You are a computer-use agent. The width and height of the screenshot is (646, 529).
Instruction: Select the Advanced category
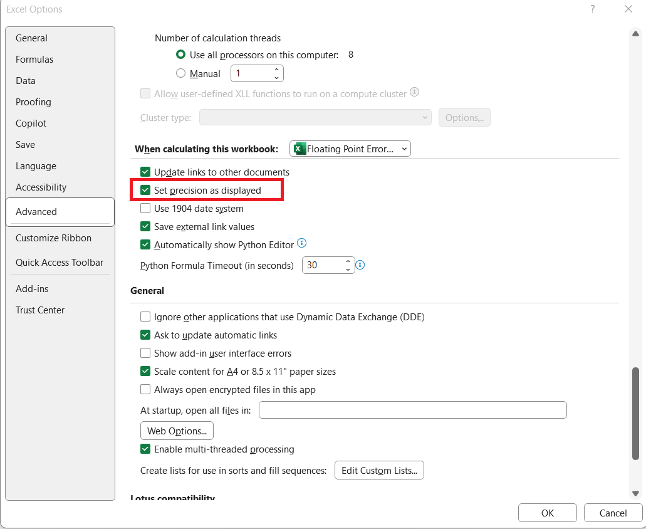pyautogui.click(x=60, y=212)
